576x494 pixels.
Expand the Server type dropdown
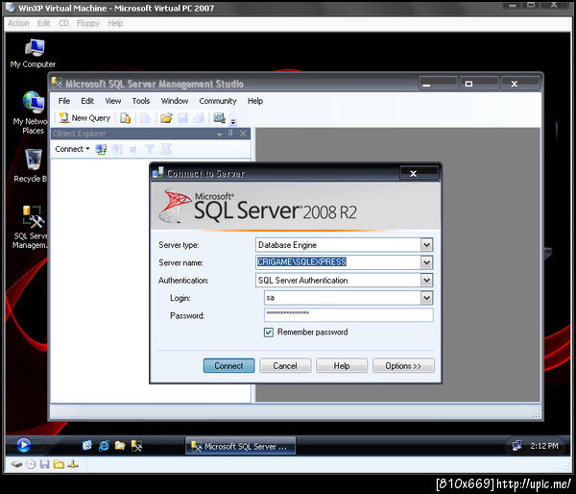pyautogui.click(x=426, y=245)
